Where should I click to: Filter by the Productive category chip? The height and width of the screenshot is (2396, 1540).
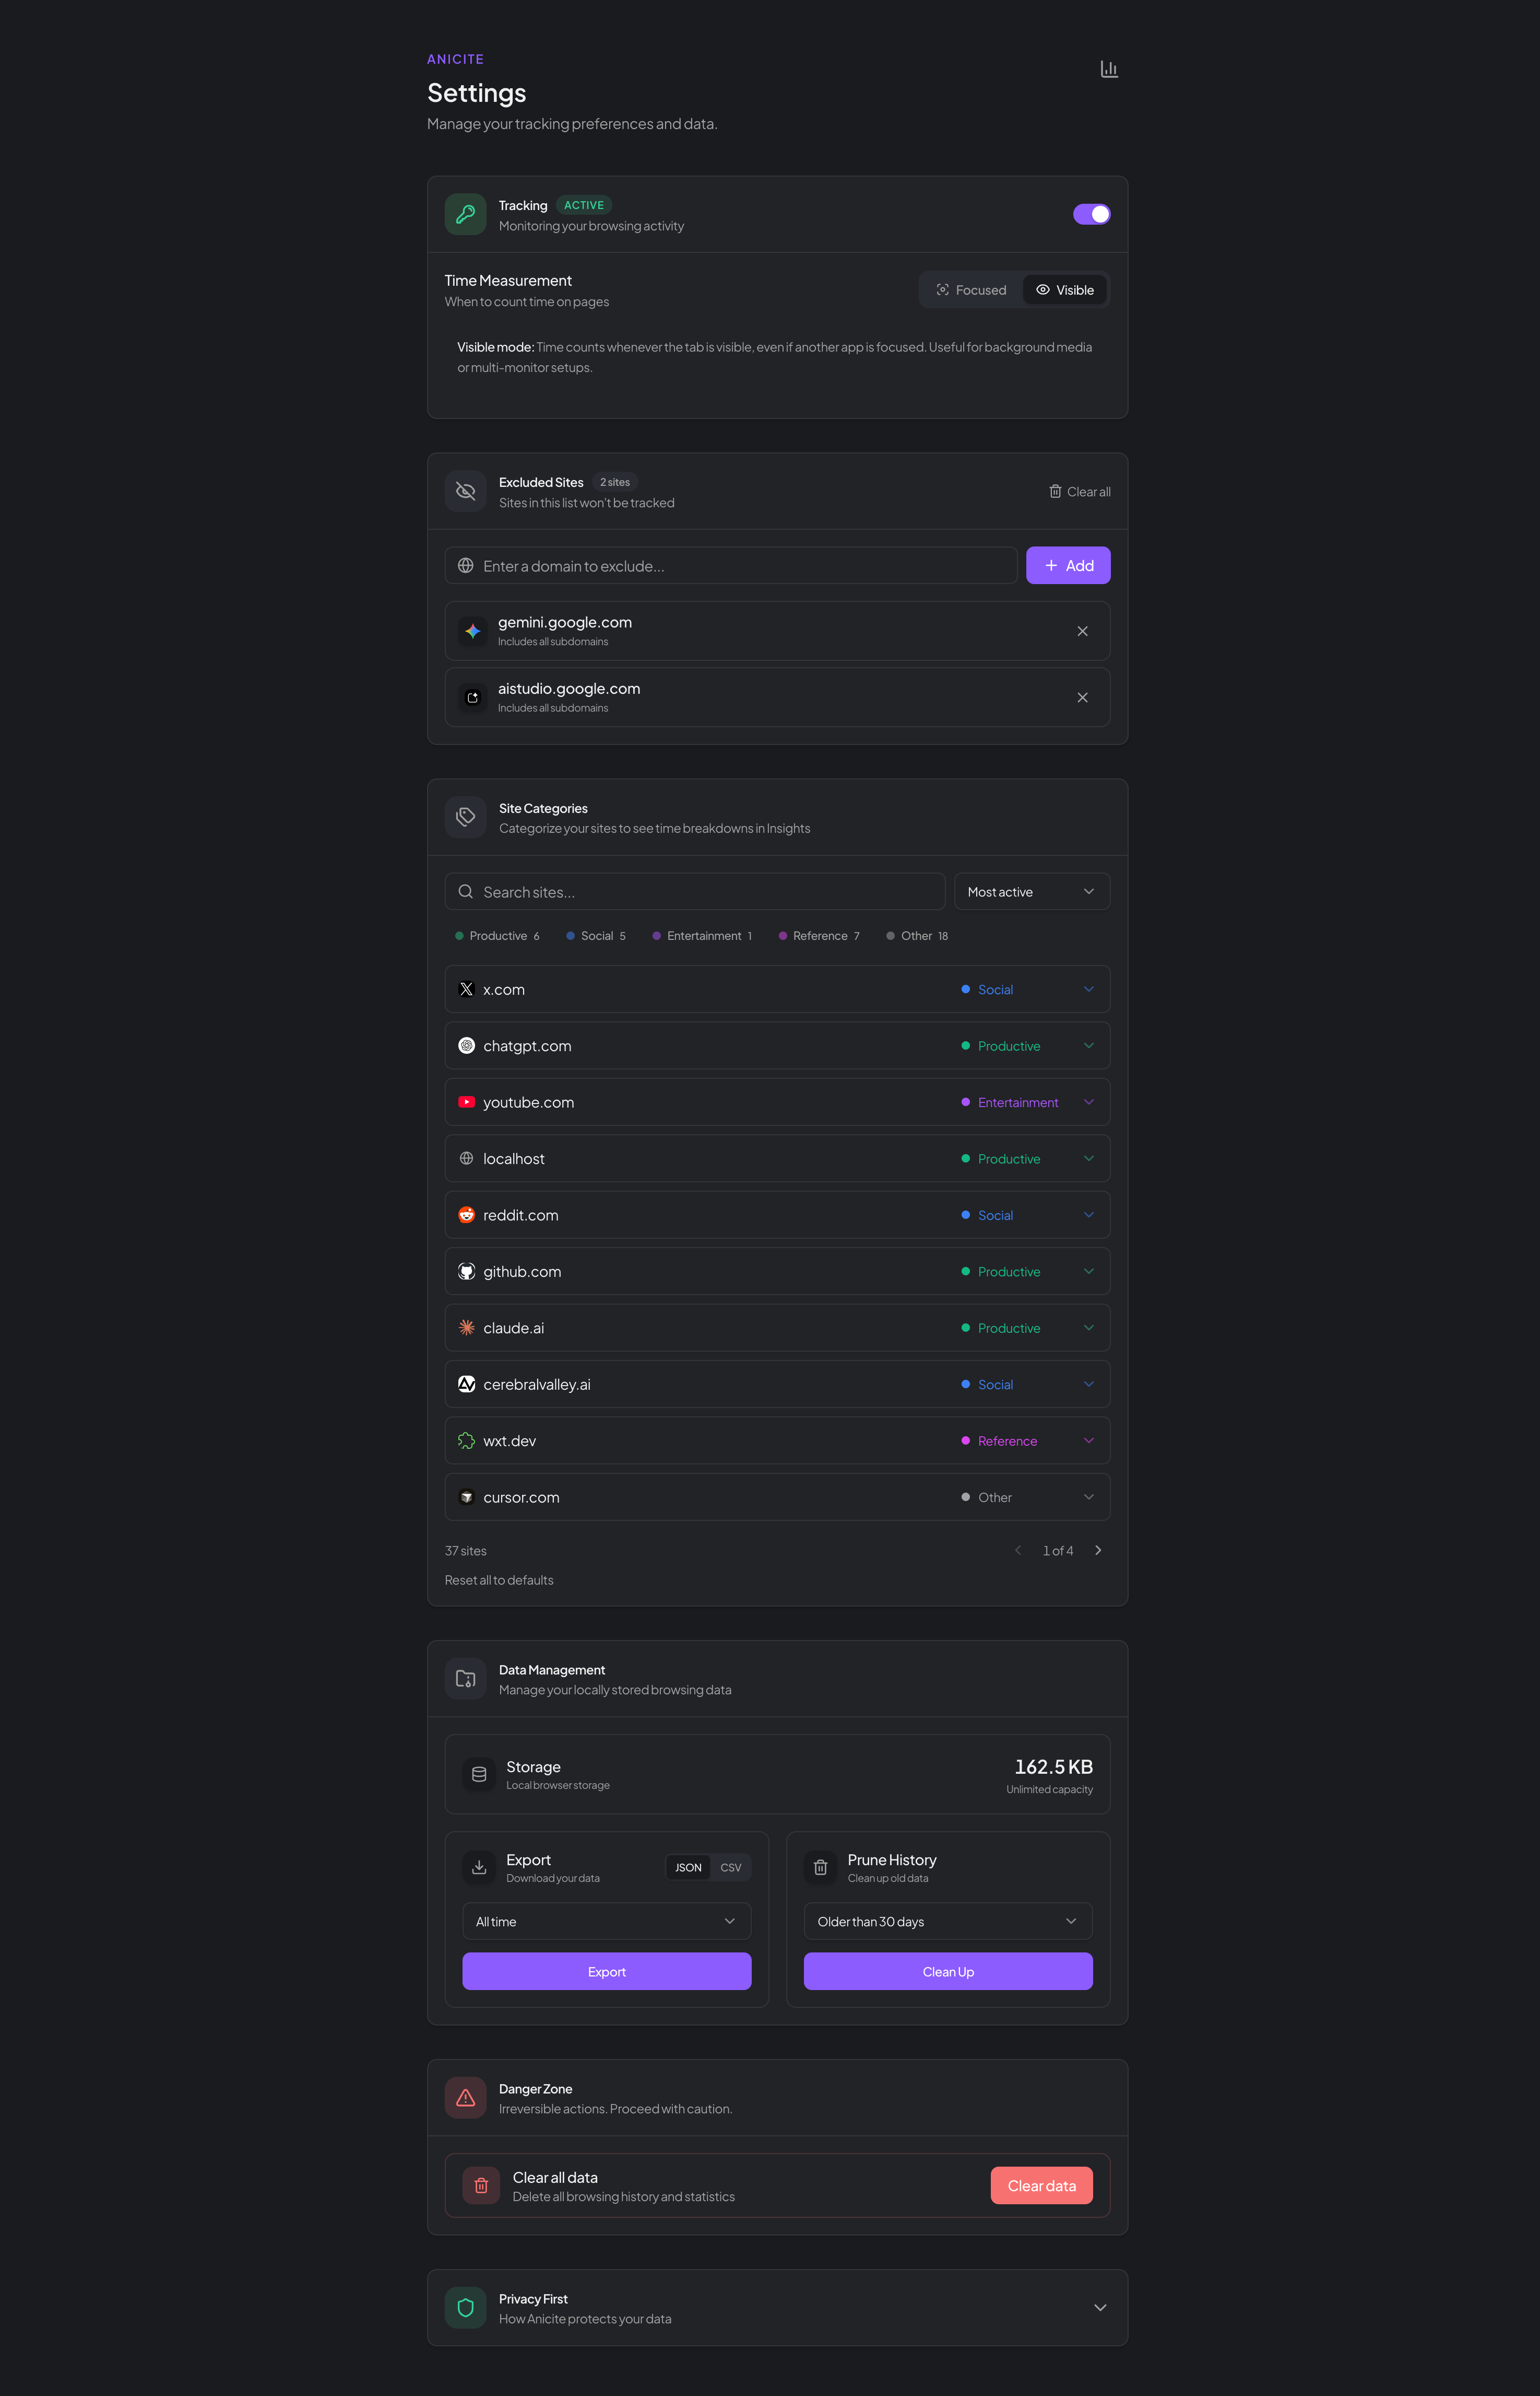click(497, 936)
